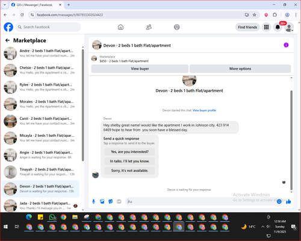Open the browser extensions puzzle icon
The width and height of the screenshot is (301, 241).
(275, 15)
